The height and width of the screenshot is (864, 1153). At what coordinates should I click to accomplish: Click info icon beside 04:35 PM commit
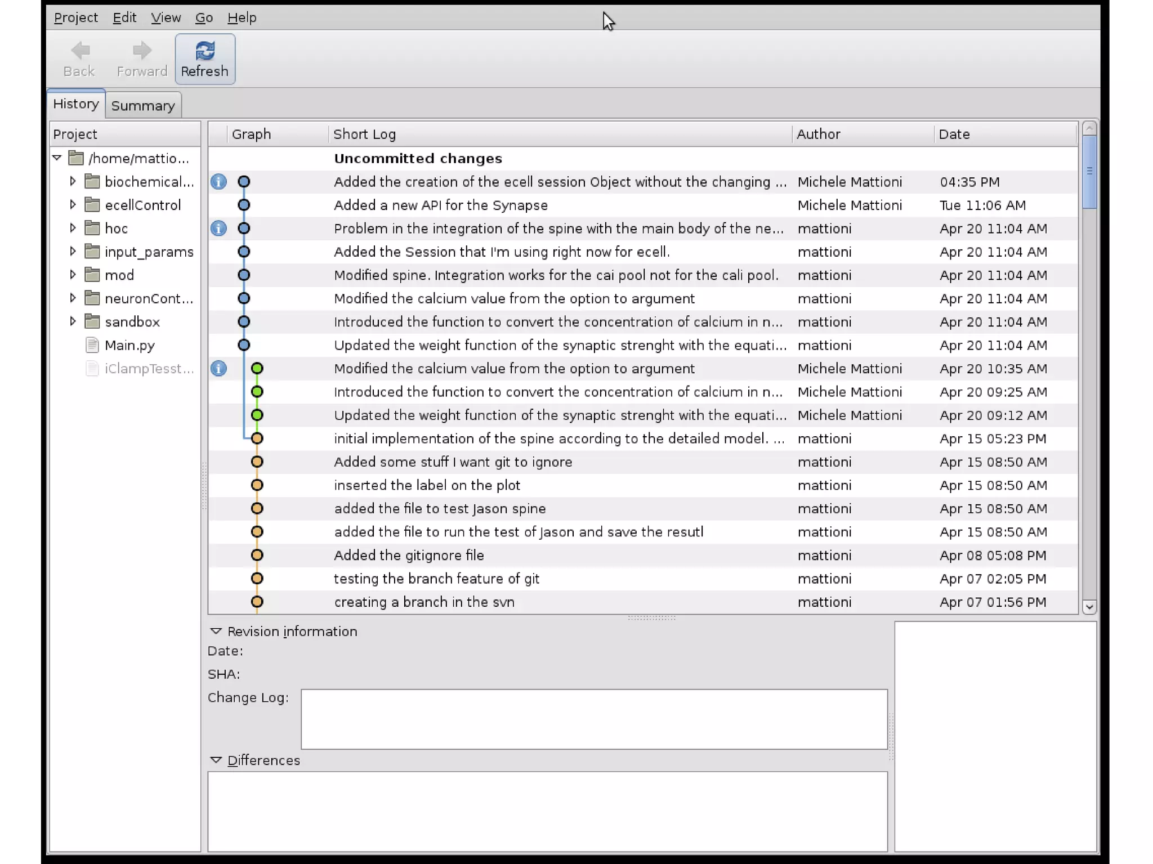(218, 182)
